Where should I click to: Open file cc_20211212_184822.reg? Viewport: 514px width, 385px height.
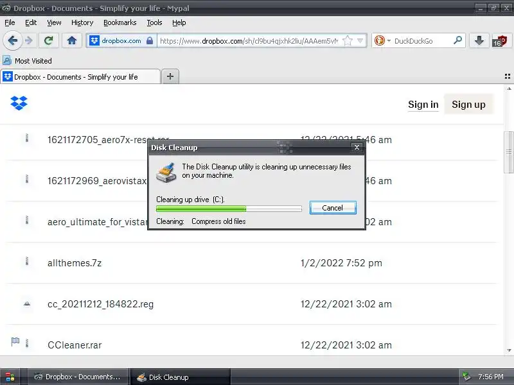pos(100,304)
